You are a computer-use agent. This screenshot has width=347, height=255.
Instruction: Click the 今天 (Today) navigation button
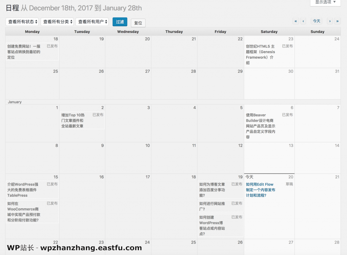tap(317, 21)
